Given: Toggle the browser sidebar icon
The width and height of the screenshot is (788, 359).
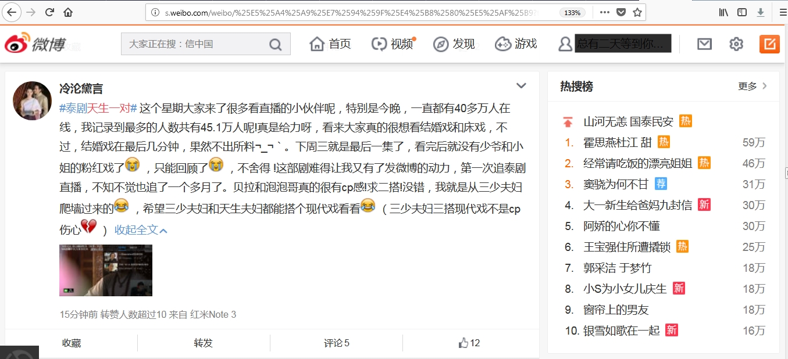Looking at the screenshot, I should (742, 12).
